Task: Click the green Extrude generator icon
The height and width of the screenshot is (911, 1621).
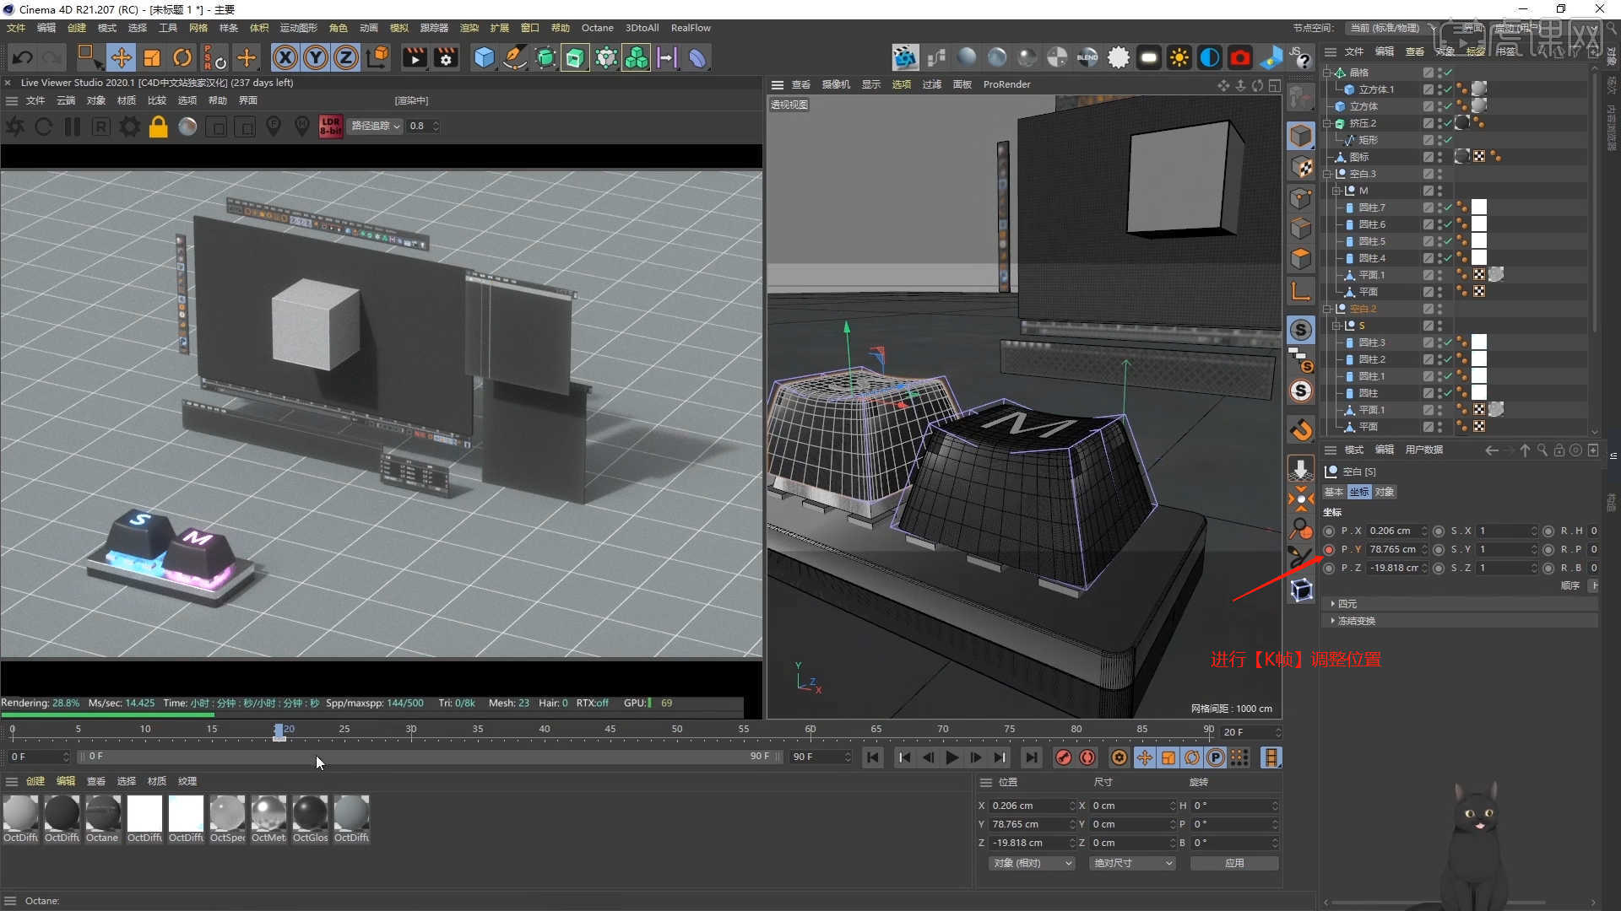Action: (575, 57)
